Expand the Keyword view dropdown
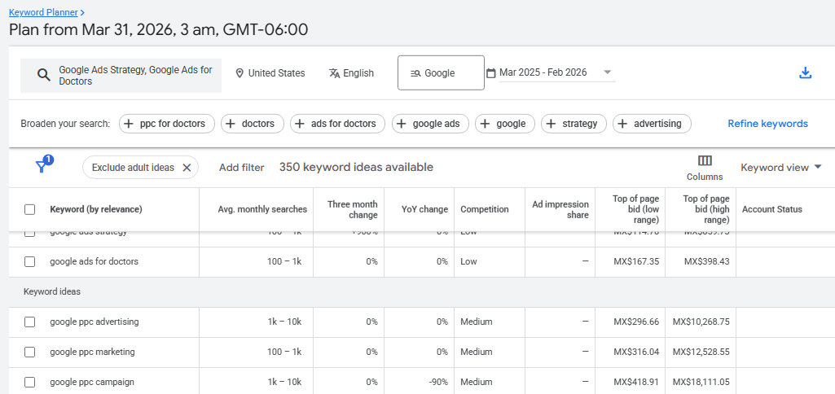This screenshot has height=394, width=835. 780,168
